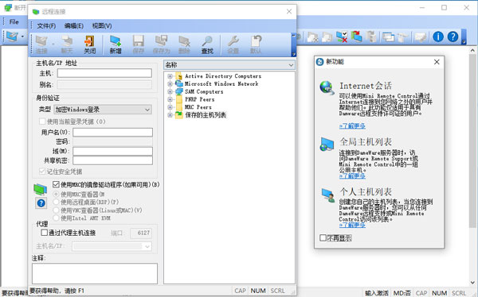The width and height of the screenshot is (478, 297).
Task: Click the 设置 wrench toolbar icon
Action: click(233, 41)
